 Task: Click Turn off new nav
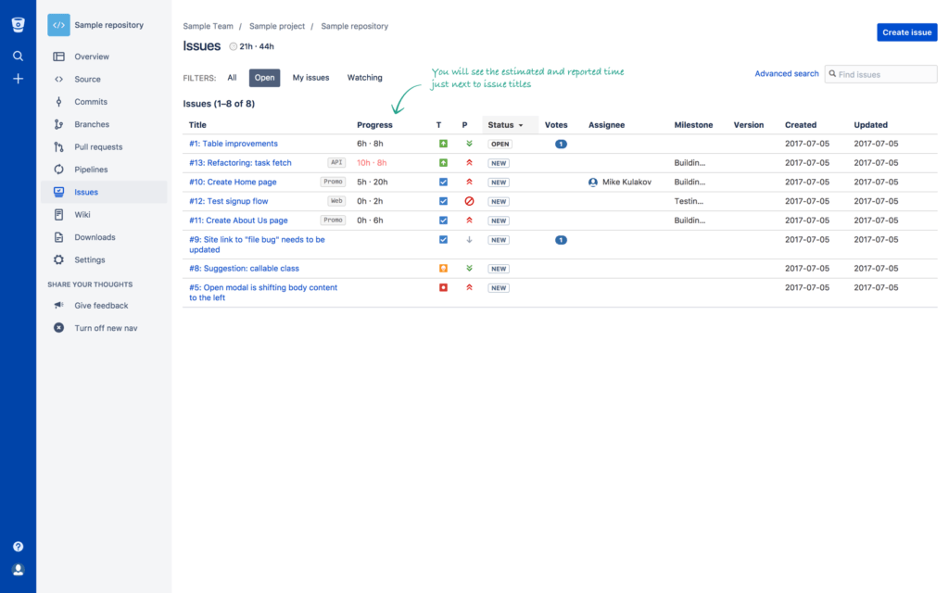(105, 327)
